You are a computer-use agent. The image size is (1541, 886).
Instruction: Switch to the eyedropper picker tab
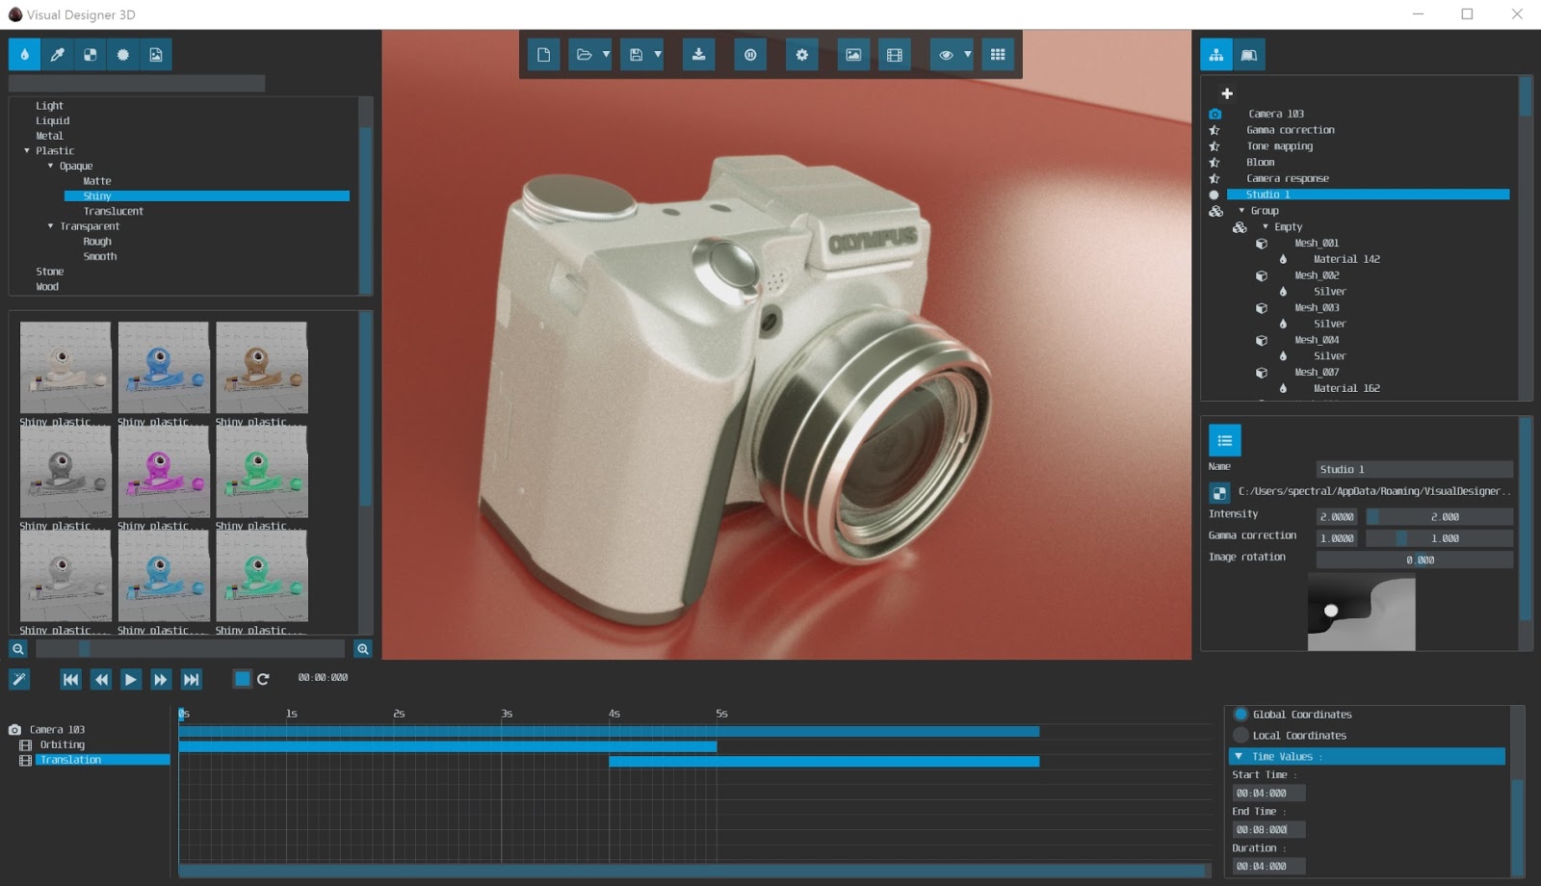point(58,55)
